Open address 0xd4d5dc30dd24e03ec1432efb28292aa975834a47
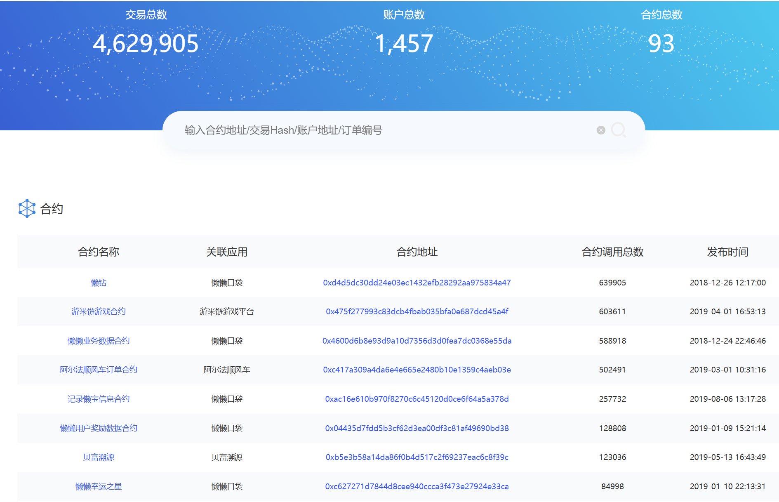779x502 pixels. click(417, 283)
